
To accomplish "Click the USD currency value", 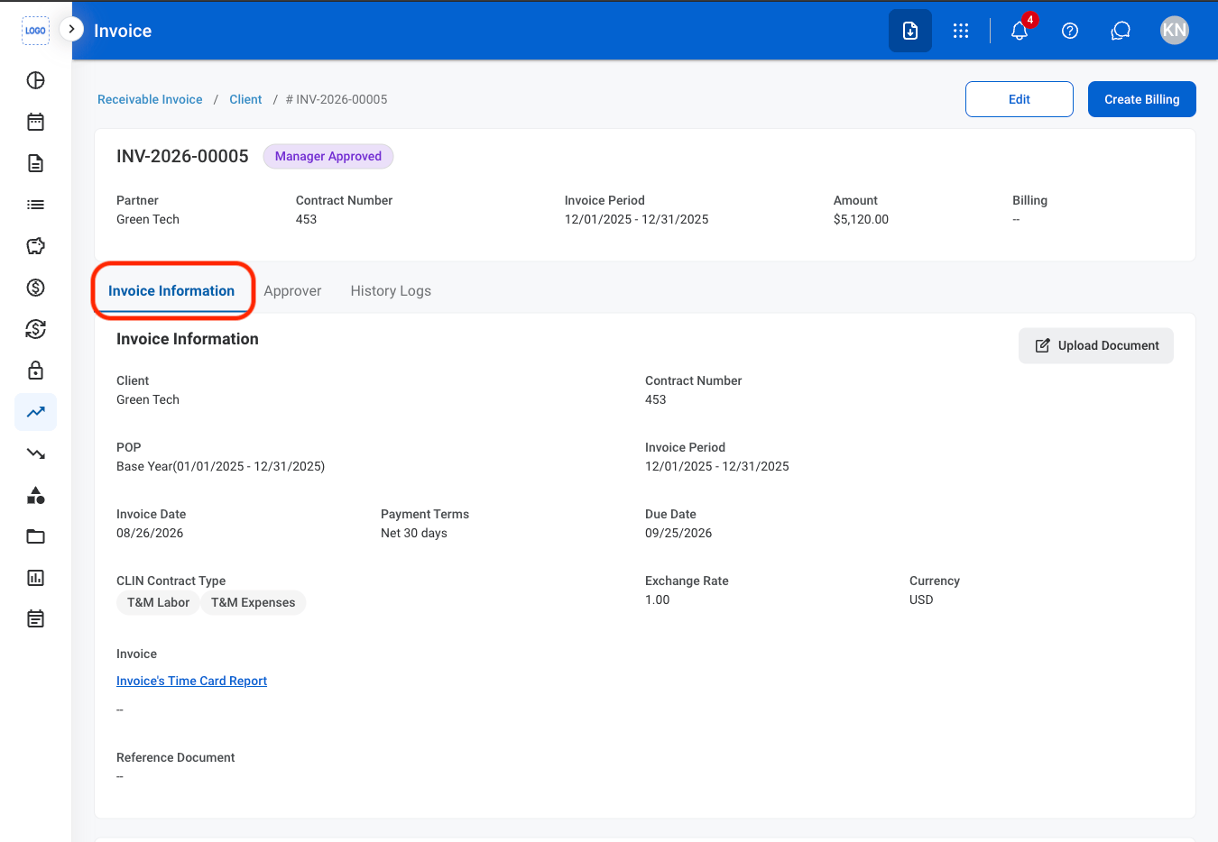I will click(x=921, y=599).
